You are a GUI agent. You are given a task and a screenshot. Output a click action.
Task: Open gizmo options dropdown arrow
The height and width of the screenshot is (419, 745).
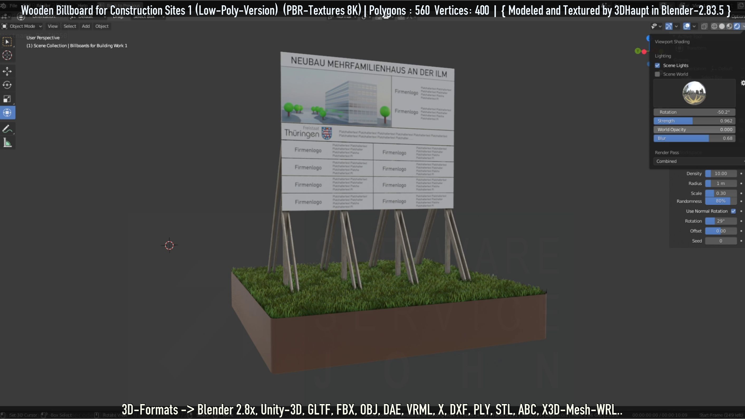(x=676, y=26)
